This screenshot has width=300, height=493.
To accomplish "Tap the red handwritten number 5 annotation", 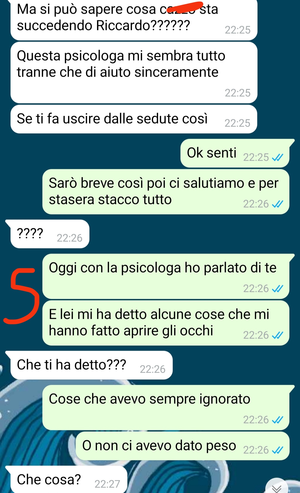I will click(21, 296).
